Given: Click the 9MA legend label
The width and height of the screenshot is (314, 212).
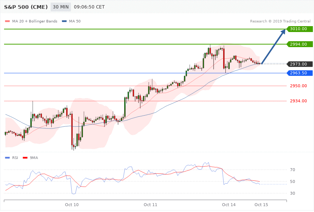Looking at the screenshot, I should click(x=34, y=158).
